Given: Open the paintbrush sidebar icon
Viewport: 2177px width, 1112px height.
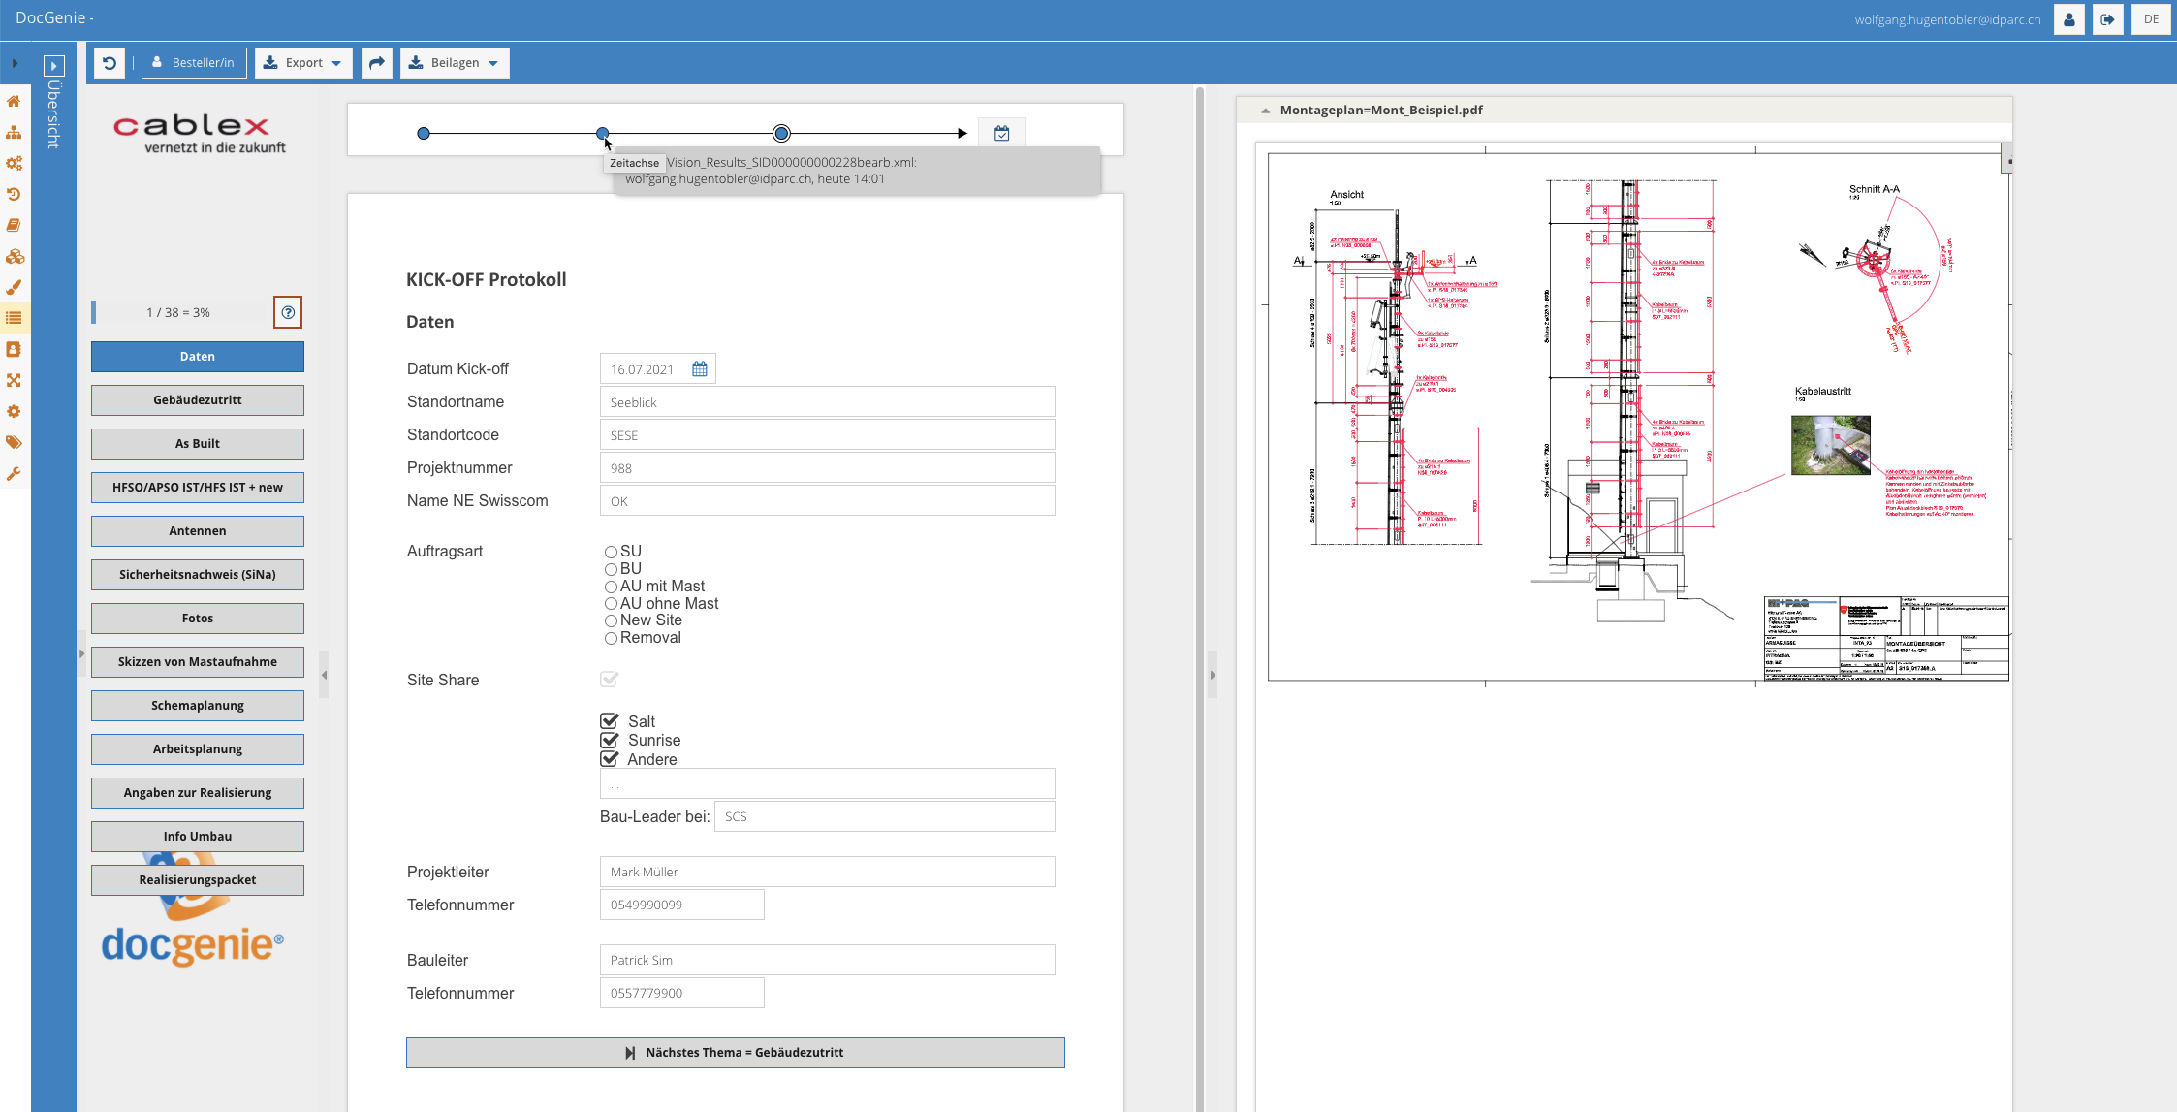Looking at the screenshot, I should coord(14,287).
